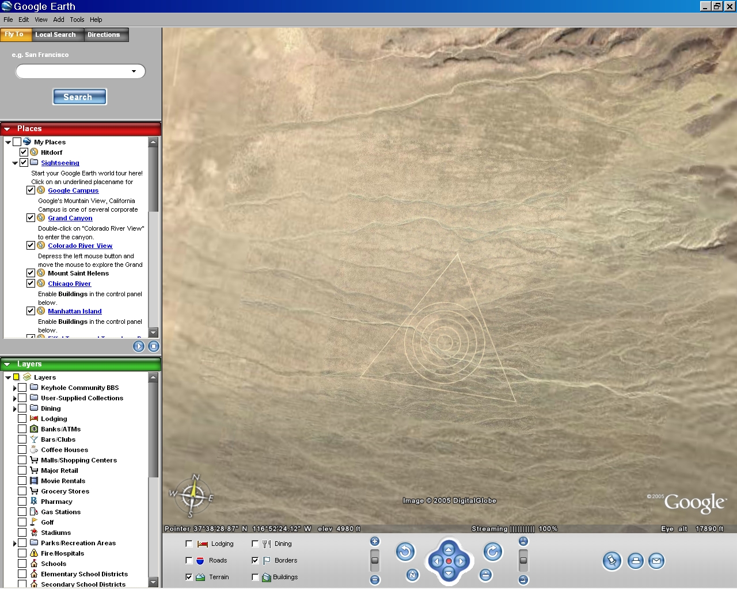
Task: Click the zoom in plus button
Action: click(x=375, y=541)
